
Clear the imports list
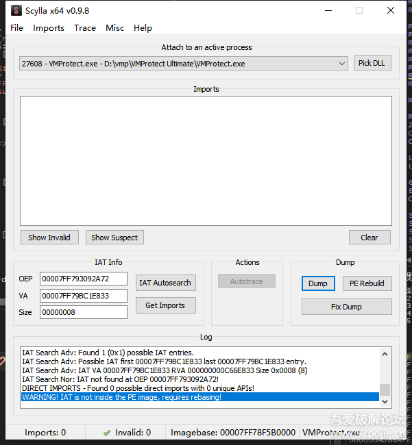[x=369, y=238]
